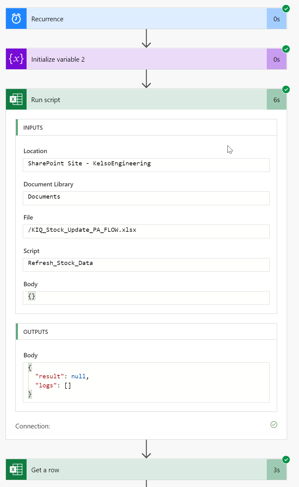Click the Document Library label

point(48,184)
